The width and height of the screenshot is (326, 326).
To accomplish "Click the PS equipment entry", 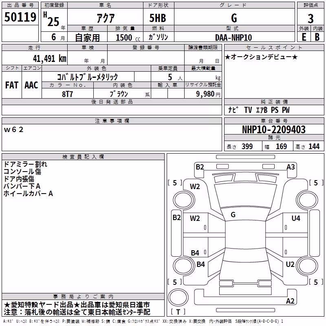I will (275, 110).
